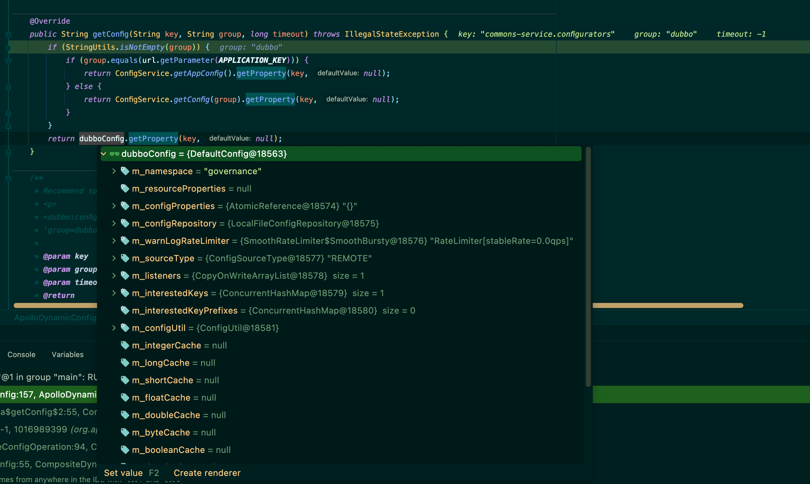Click the tag icon beside m_integerCache
Image resolution: width=810 pixels, height=484 pixels.
125,345
